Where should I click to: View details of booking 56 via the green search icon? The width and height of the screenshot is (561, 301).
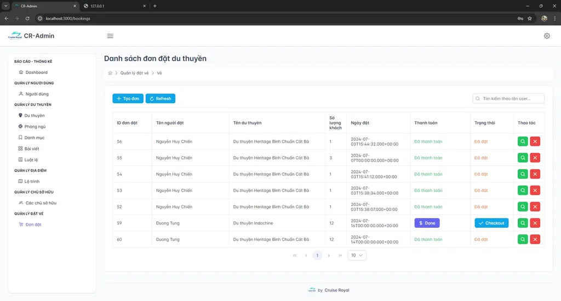pos(523,141)
